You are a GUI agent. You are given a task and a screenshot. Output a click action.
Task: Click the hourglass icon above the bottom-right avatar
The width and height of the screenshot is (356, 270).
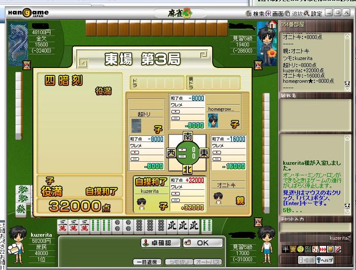258,222
